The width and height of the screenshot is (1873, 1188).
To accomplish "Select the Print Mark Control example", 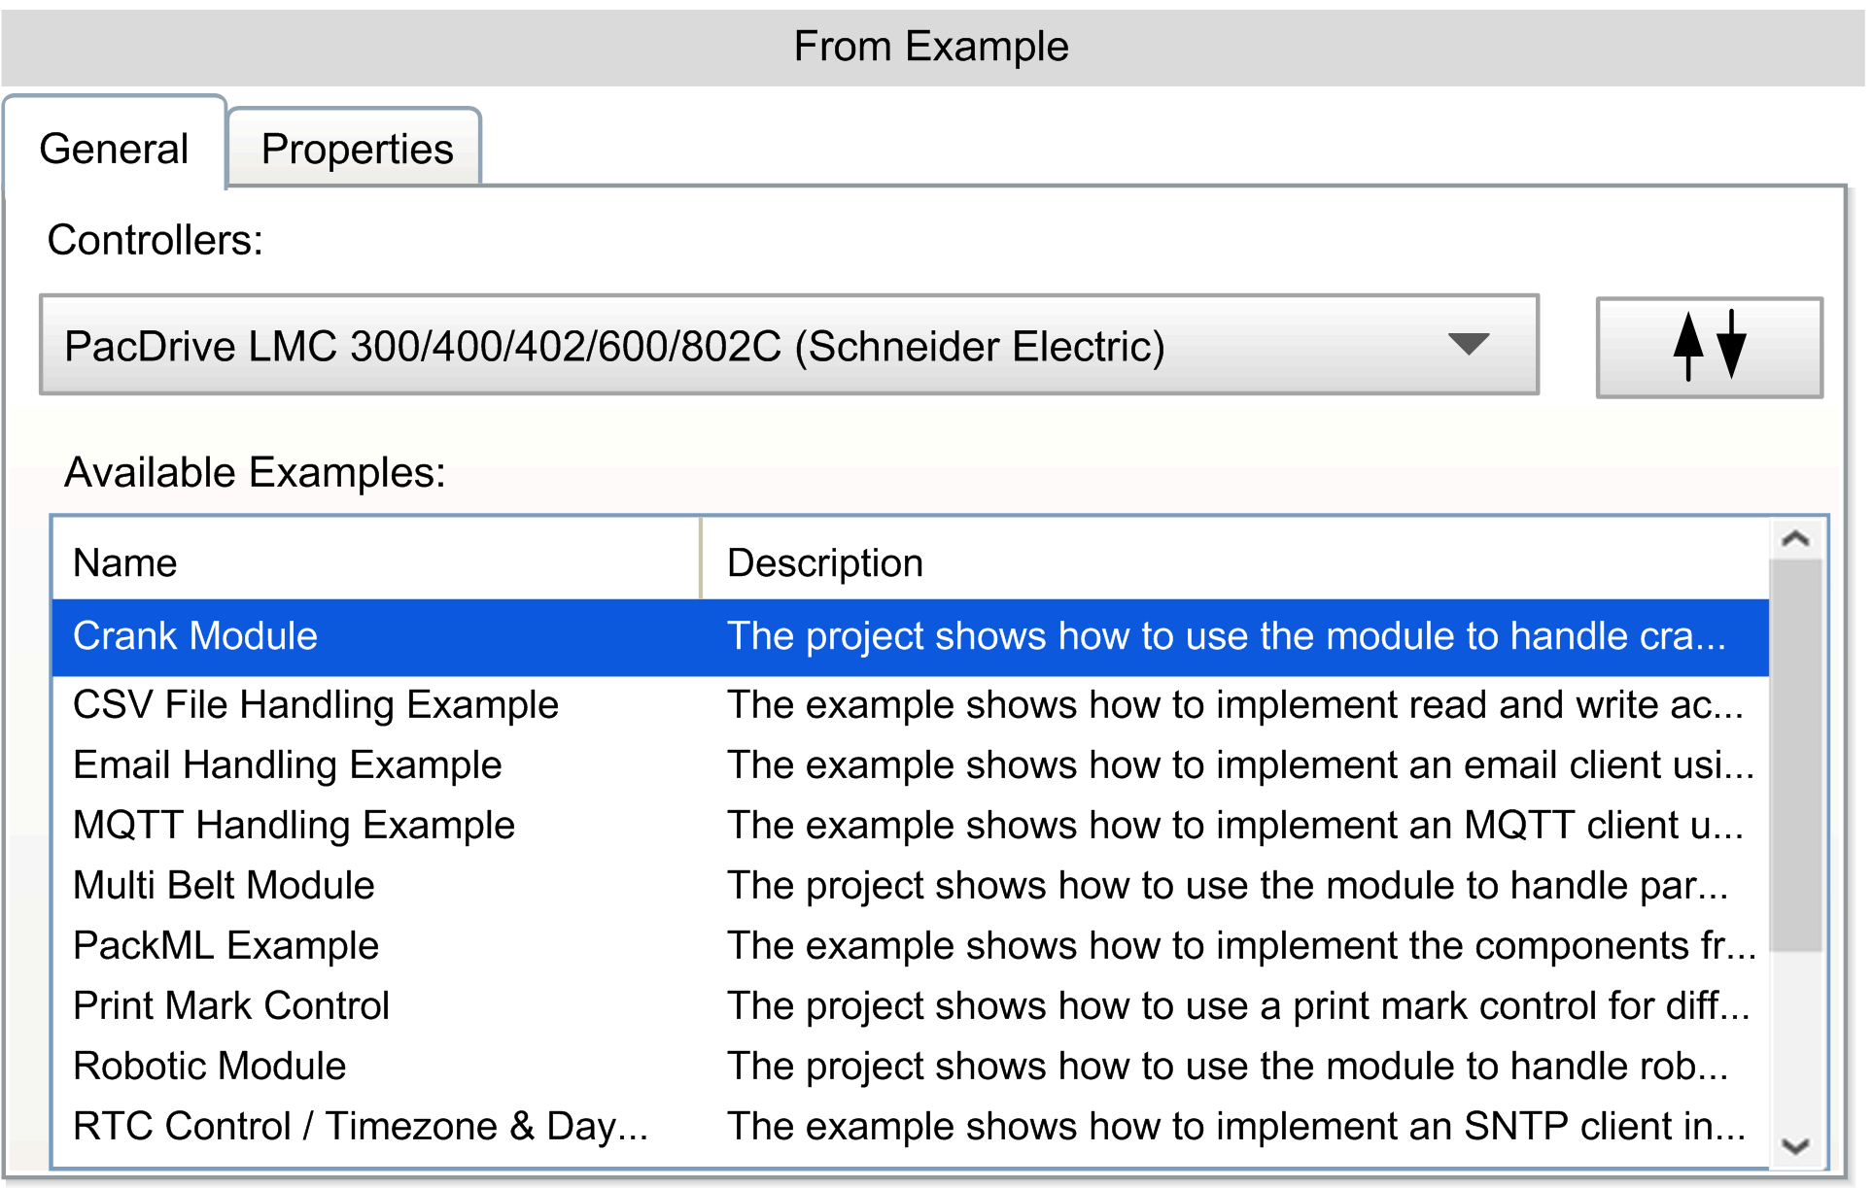I will (231, 1005).
